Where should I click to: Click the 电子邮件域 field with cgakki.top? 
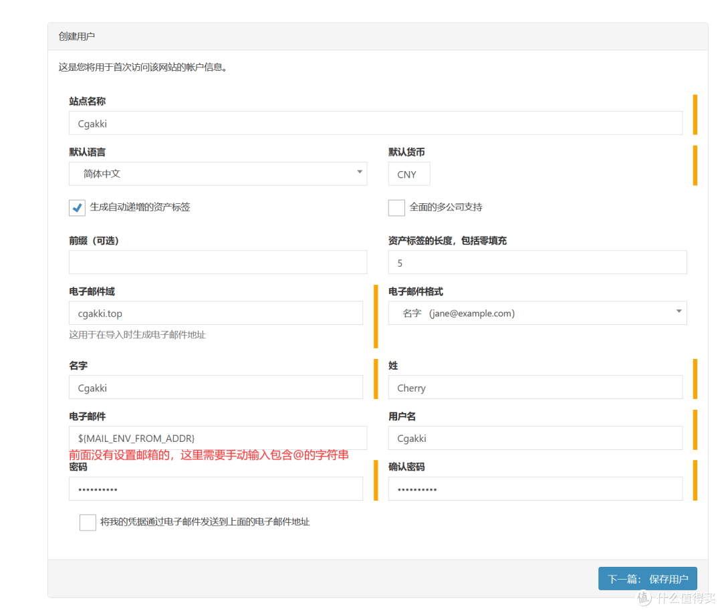pos(215,313)
